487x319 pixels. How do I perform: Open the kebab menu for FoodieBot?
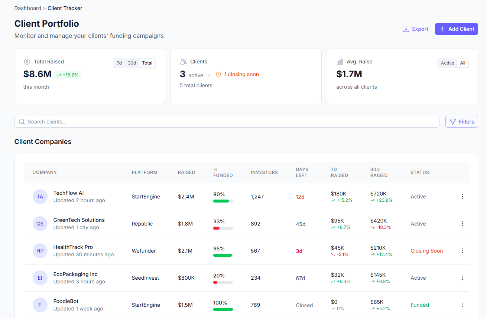coord(462,305)
